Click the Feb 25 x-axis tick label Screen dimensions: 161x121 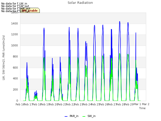pyautogui.click(x=95, y=104)
